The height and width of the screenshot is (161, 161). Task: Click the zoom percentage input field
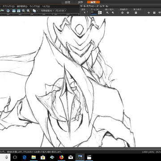[x=94, y=13]
